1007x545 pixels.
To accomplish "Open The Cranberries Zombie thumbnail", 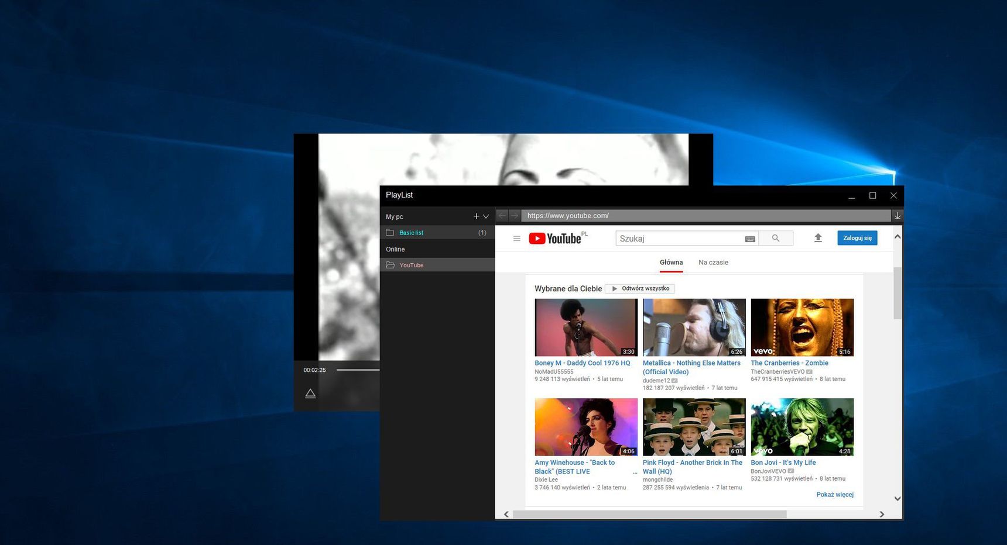I will coord(802,327).
